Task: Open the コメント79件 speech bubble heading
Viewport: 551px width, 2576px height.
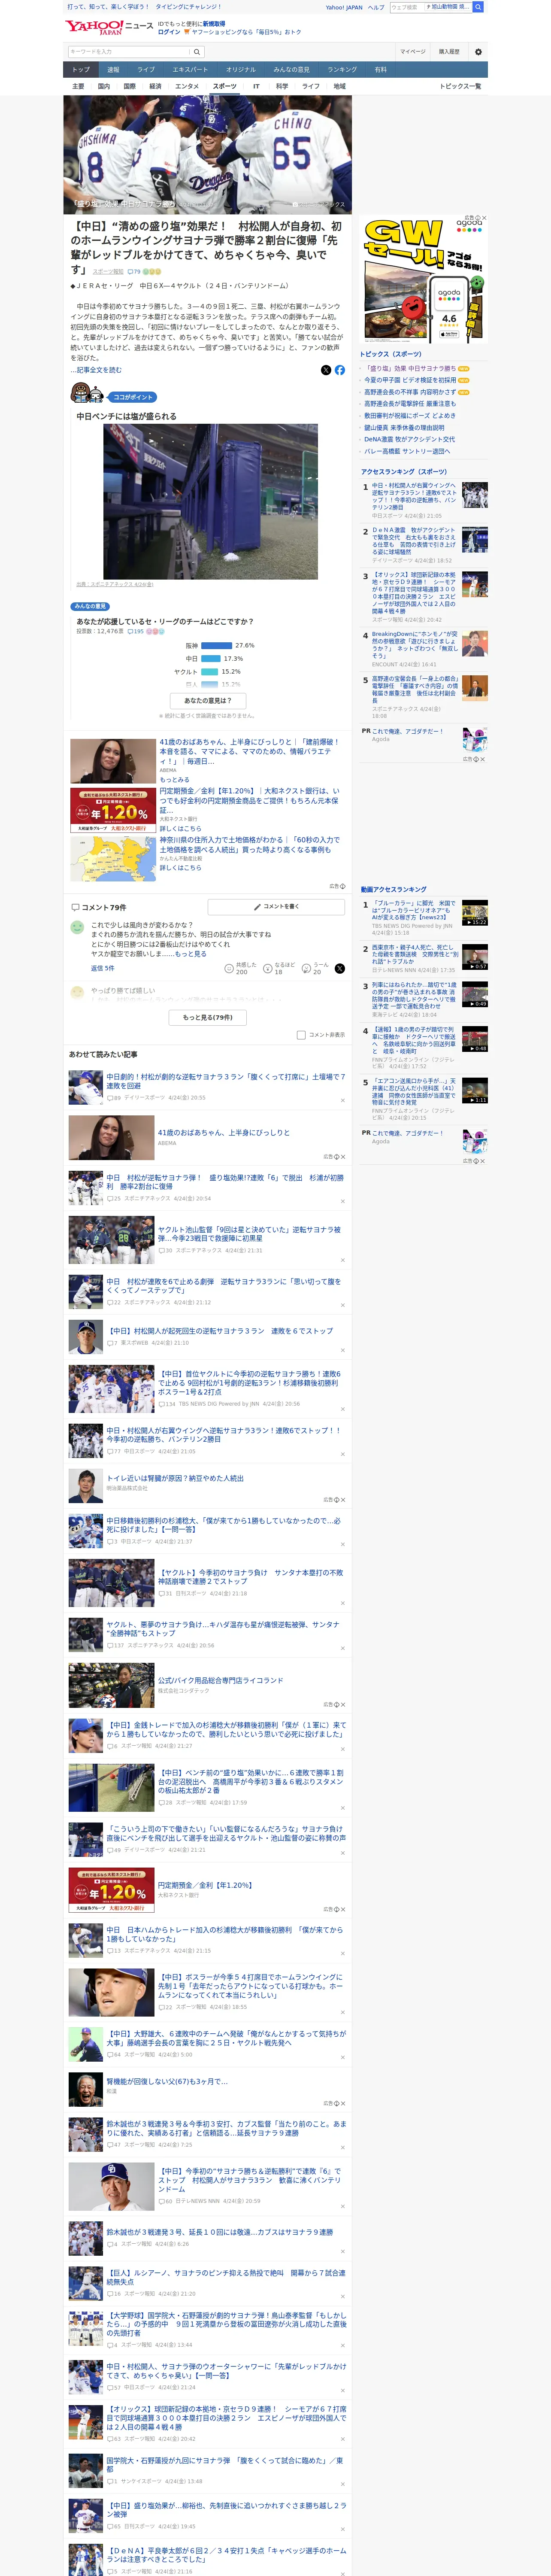Action: 99,907
